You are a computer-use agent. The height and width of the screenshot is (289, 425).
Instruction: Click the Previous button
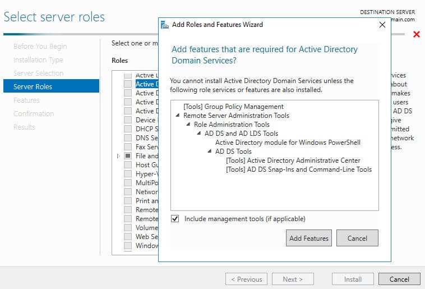[x=246, y=279]
